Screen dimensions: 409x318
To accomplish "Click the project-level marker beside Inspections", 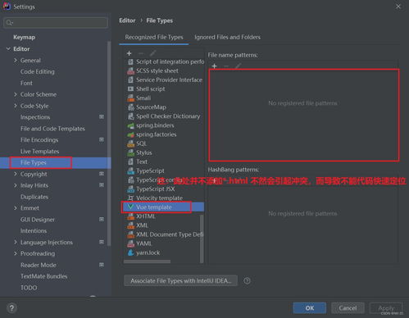I will tap(102, 117).
